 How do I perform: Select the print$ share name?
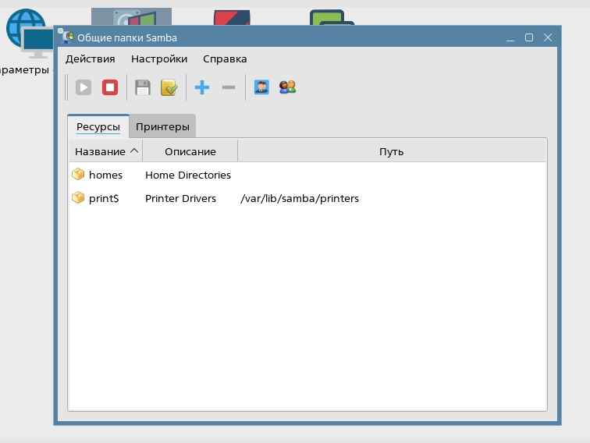coord(104,199)
